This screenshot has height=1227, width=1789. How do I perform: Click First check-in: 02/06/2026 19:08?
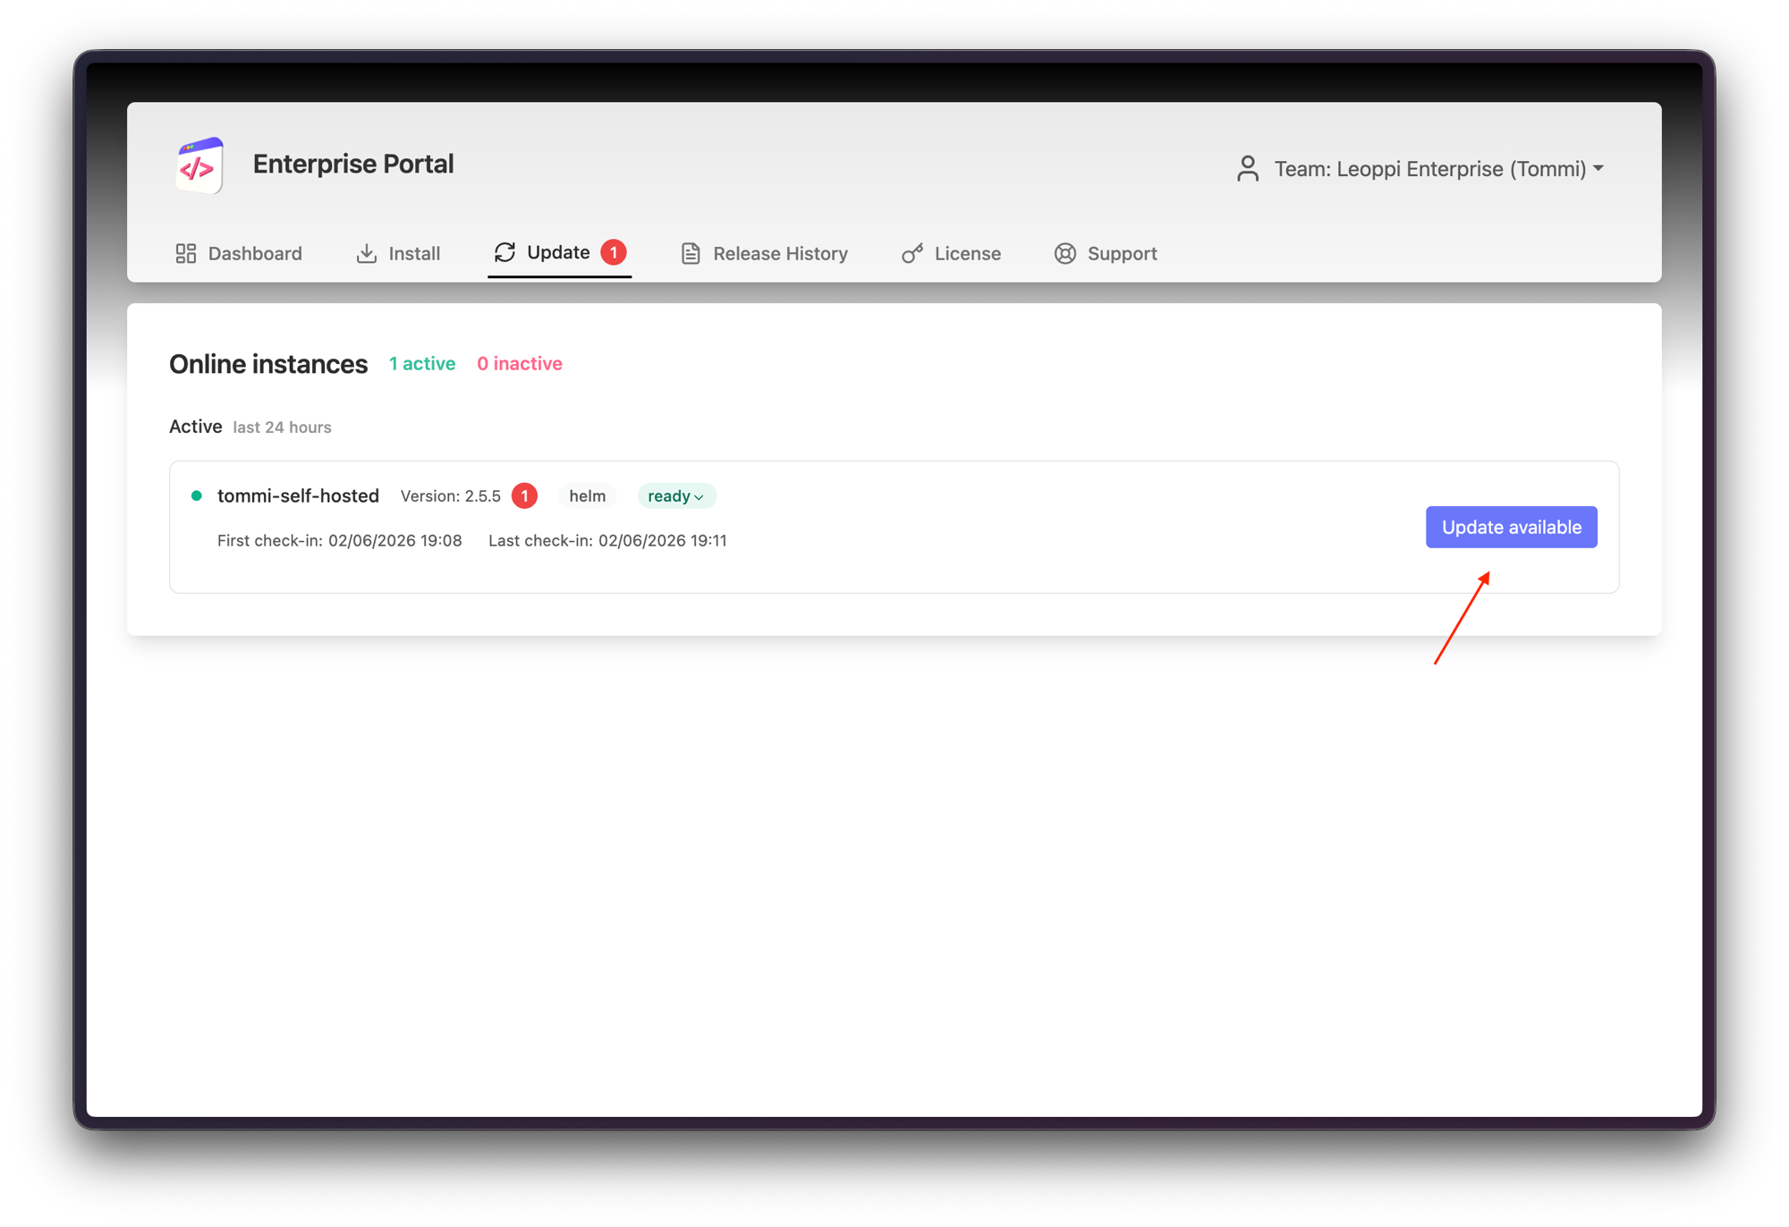pos(340,540)
